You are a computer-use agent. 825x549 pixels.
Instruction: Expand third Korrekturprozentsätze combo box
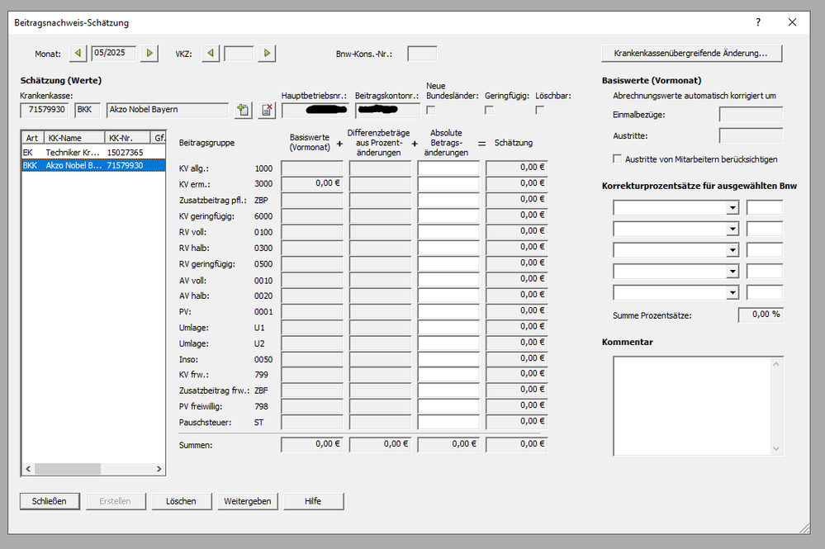(x=732, y=250)
